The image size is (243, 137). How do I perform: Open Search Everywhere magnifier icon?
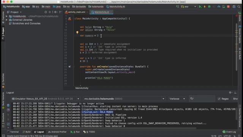239,7
